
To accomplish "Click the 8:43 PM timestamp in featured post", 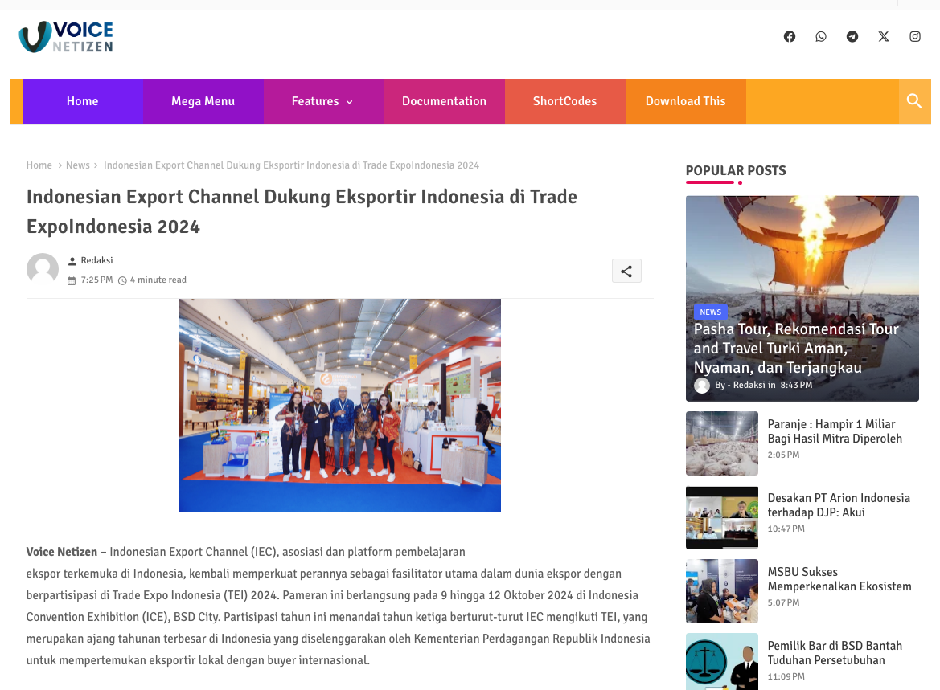I will (796, 385).
